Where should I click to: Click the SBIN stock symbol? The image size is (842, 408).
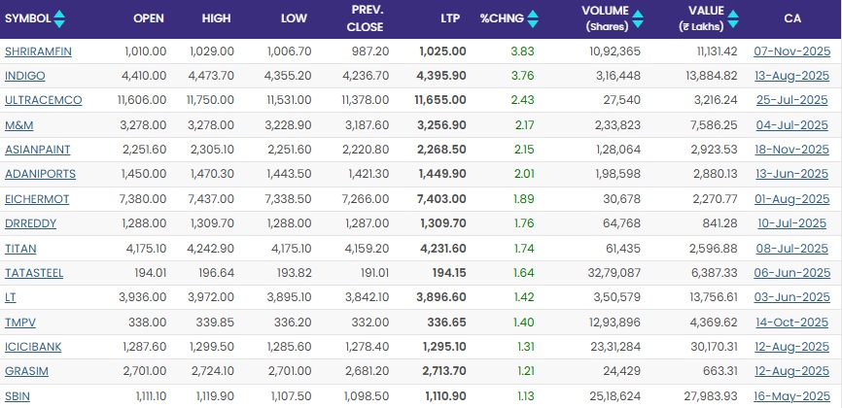coord(18,396)
